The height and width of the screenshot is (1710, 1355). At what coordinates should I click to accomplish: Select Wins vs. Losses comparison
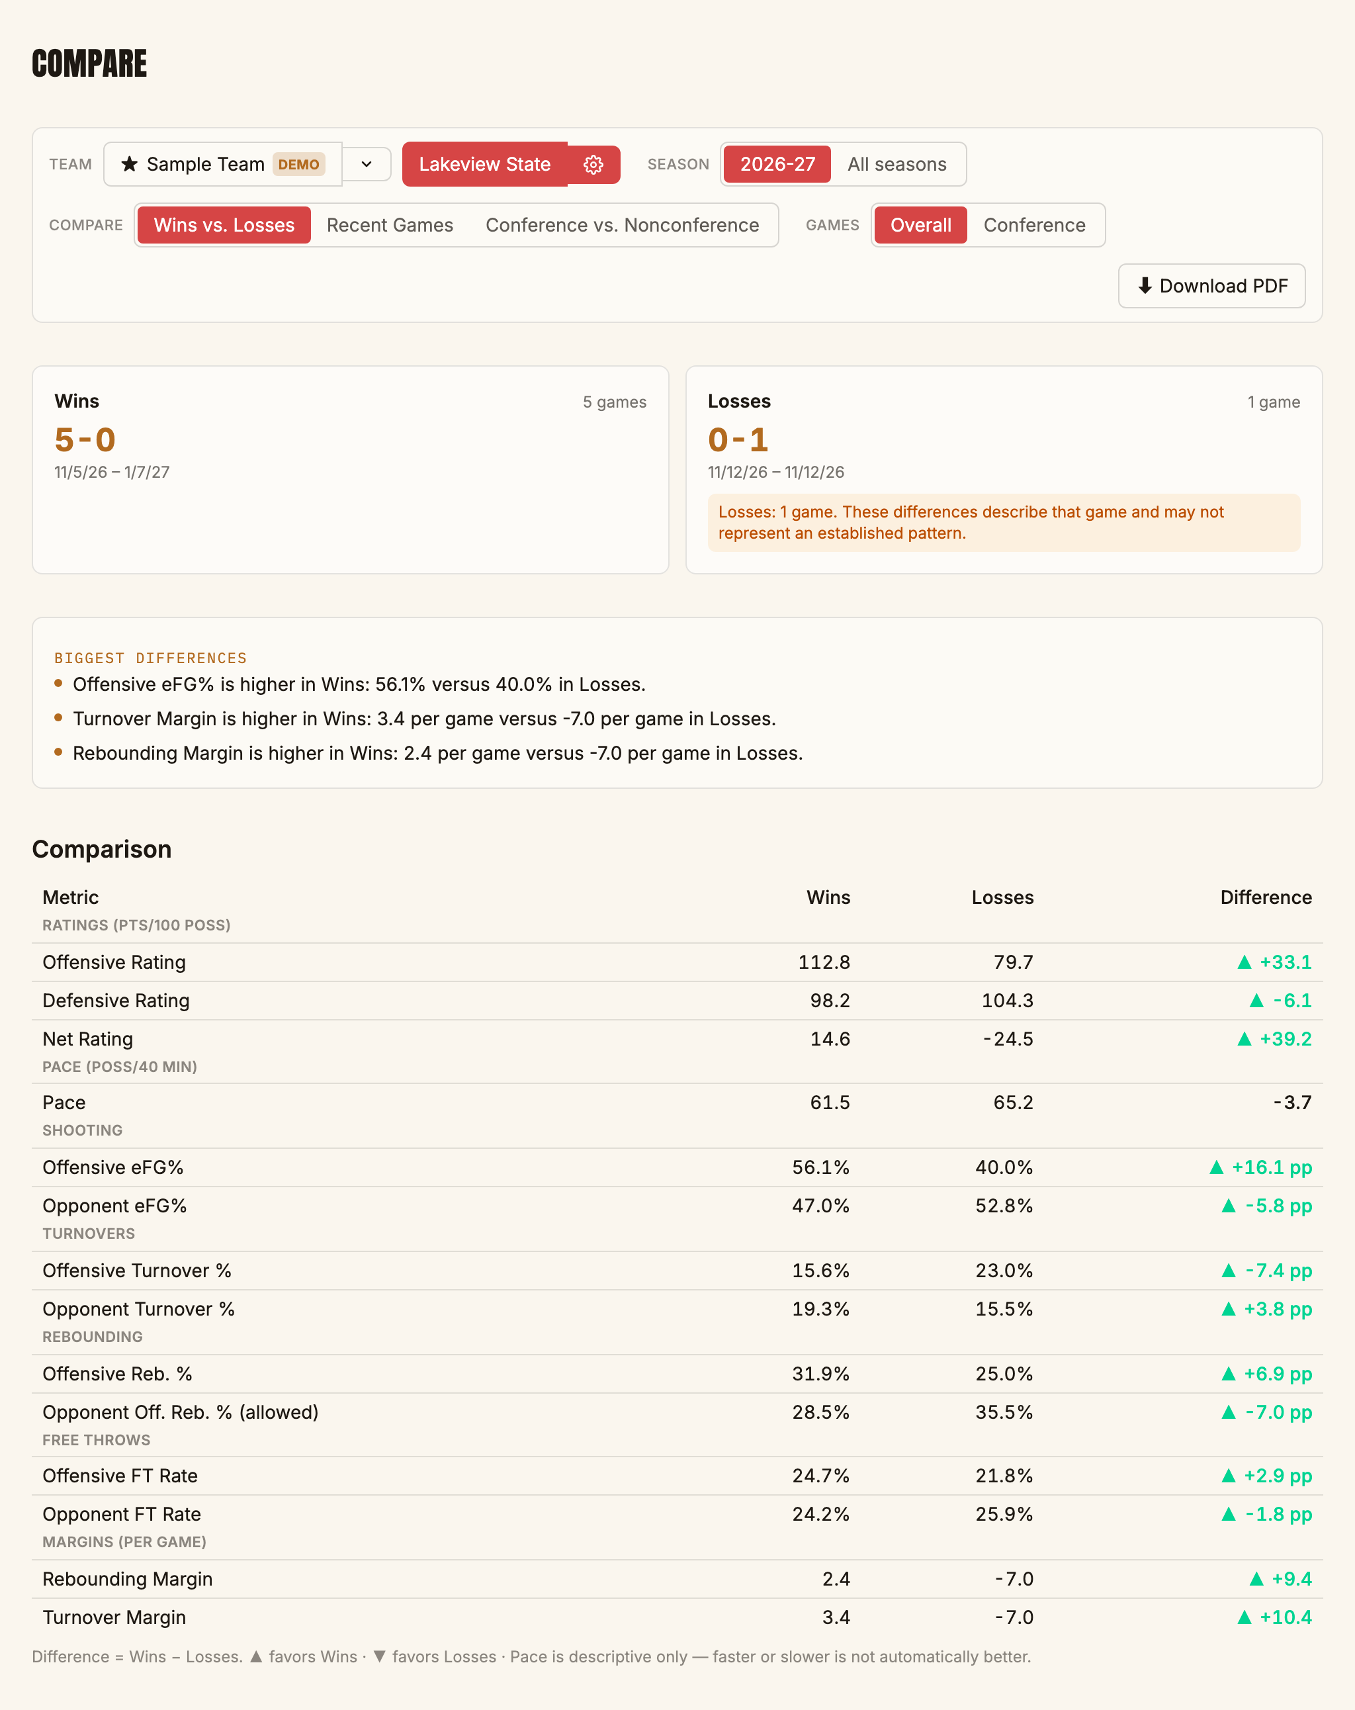[x=224, y=225]
